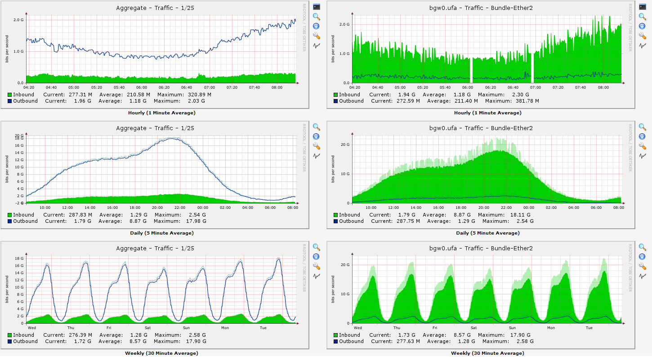Click 'Daily (5 Minute Average)' caption under Aggregate graph

coord(161,233)
